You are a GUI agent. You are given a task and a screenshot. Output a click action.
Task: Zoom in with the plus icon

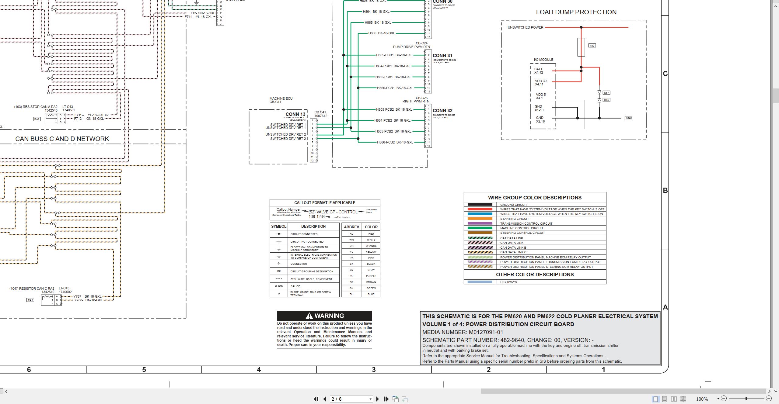click(769, 399)
